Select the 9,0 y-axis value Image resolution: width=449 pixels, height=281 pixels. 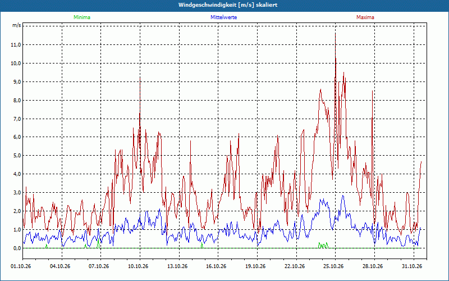tap(17, 82)
